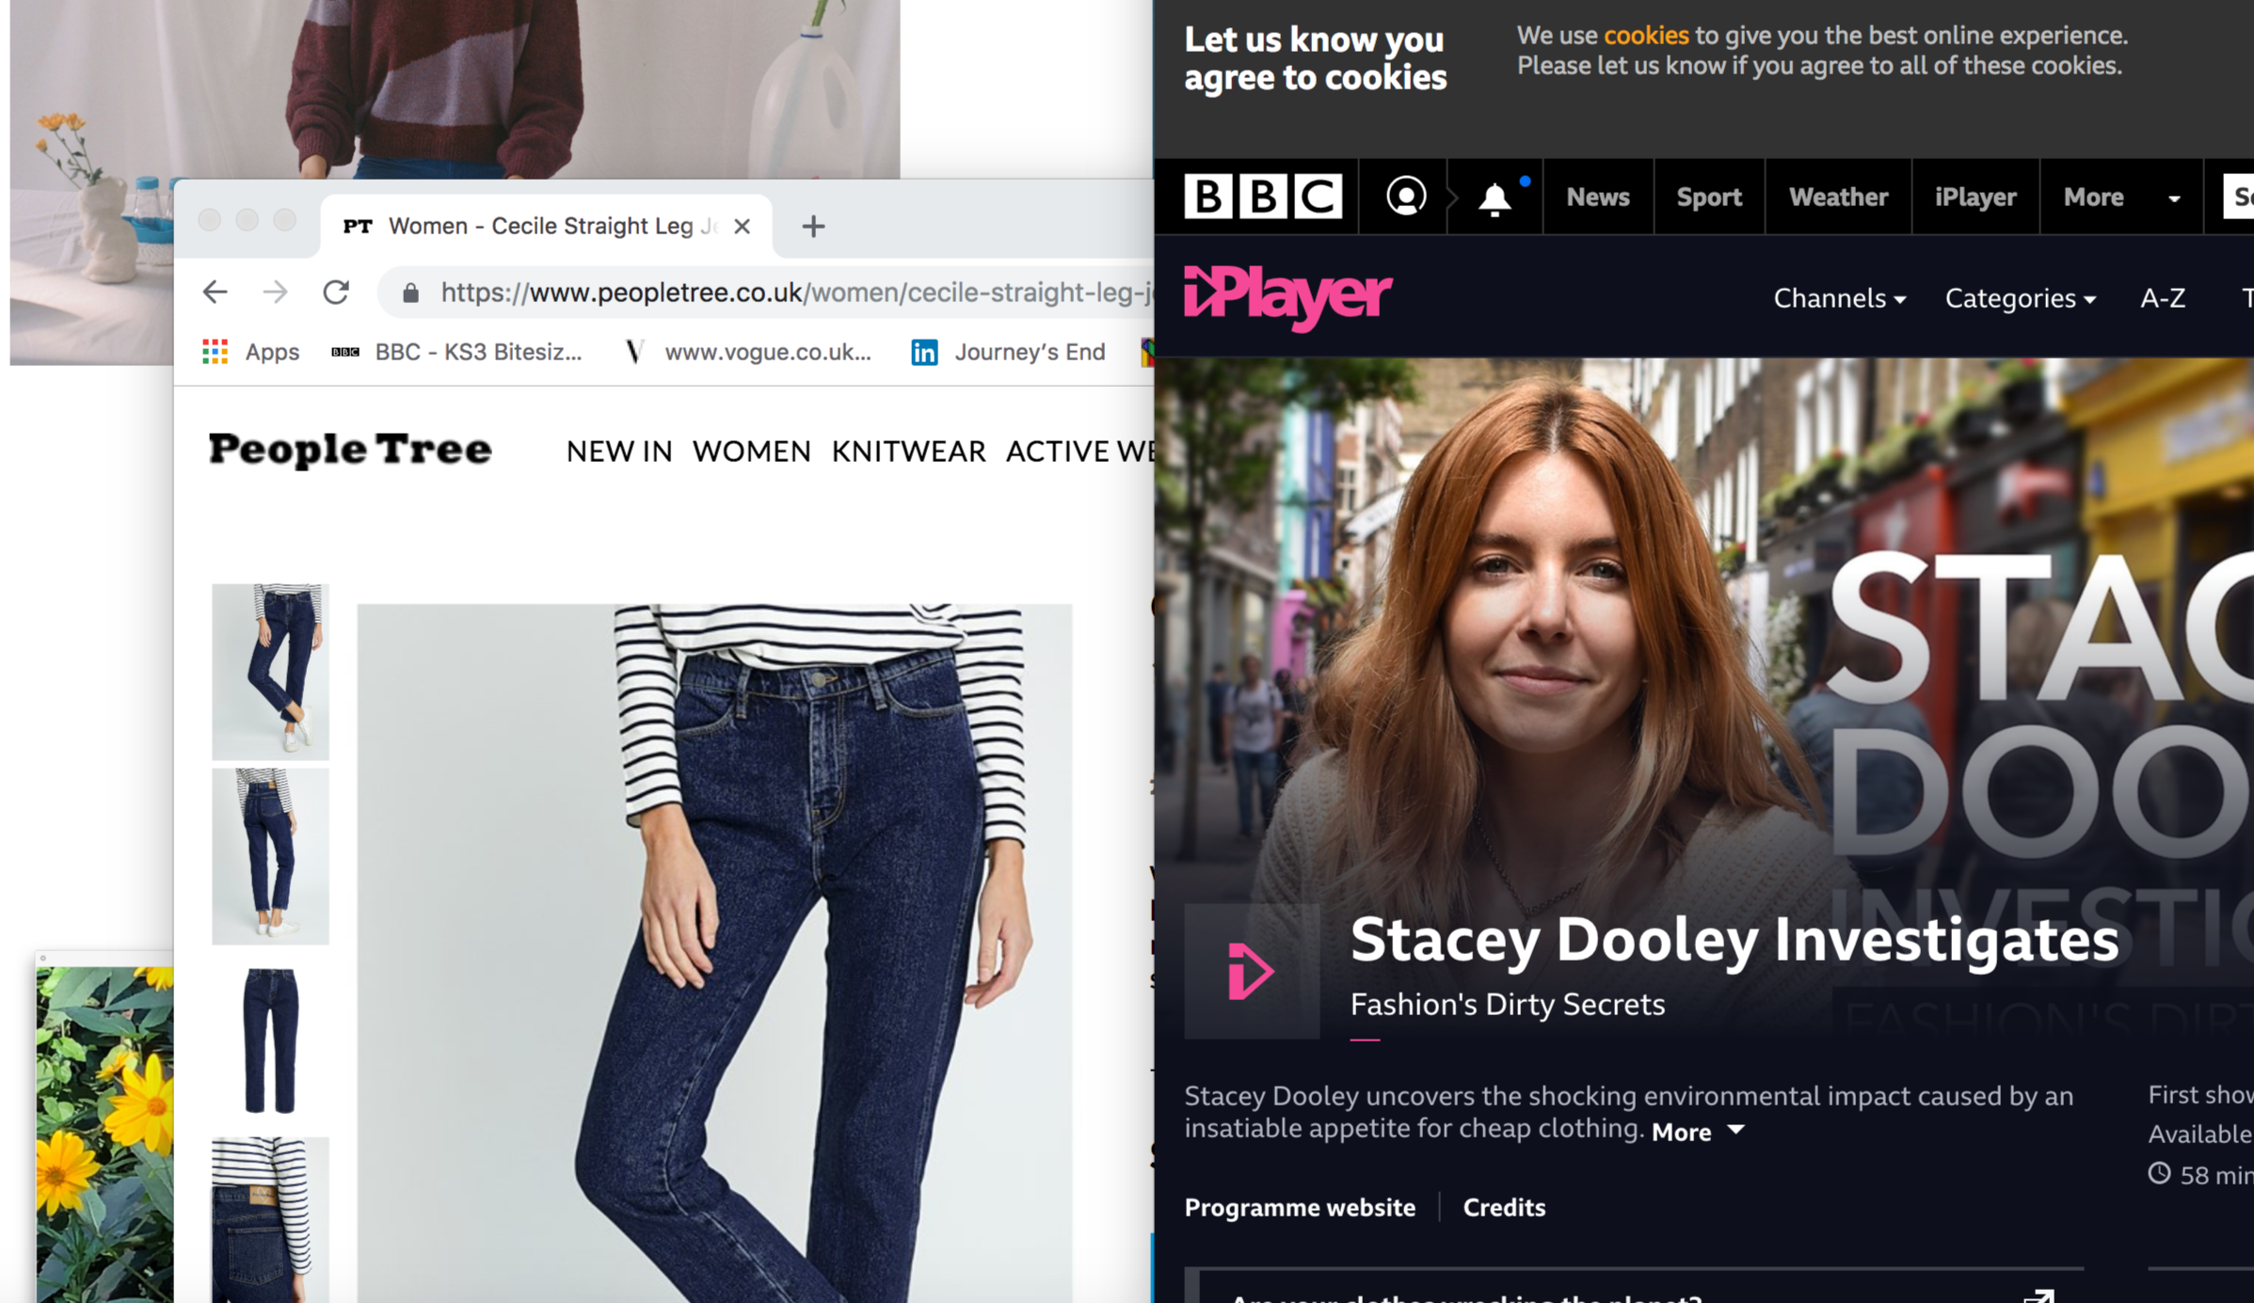This screenshot has width=2254, height=1303.
Task: Open Journey's End LinkedIn bookmark
Action: [1009, 352]
